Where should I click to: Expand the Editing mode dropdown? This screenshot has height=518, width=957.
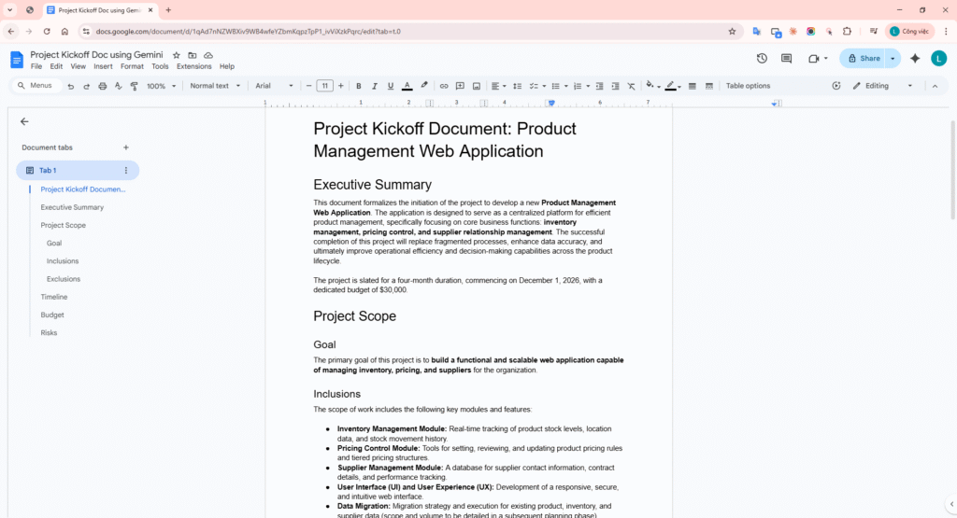(x=883, y=86)
